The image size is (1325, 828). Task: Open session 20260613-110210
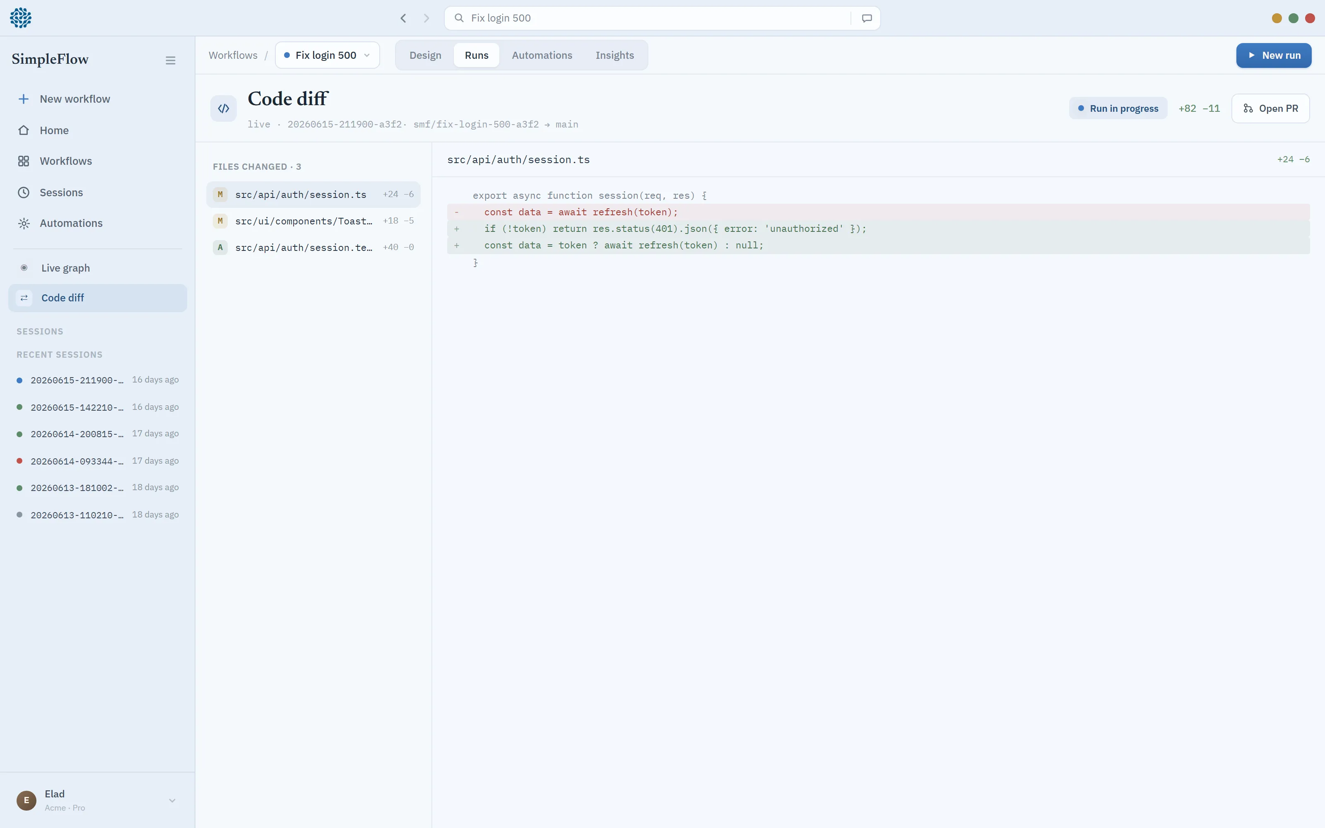coord(97,515)
